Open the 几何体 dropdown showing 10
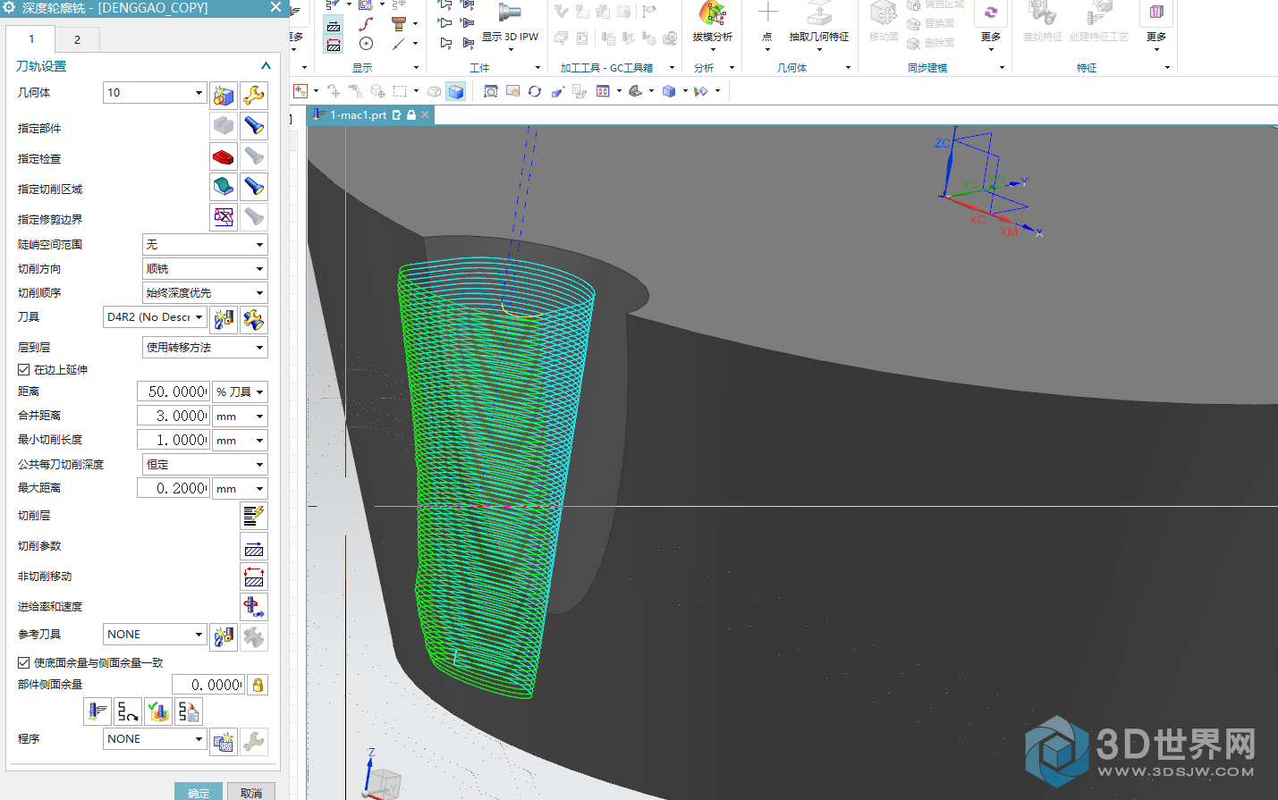The width and height of the screenshot is (1278, 800). pos(155,92)
